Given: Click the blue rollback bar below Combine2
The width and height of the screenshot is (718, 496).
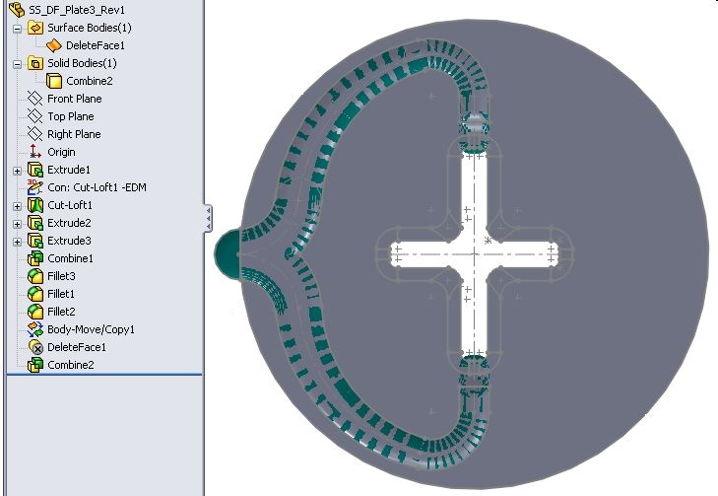Looking at the screenshot, I should 104,375.
